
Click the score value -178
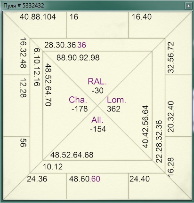(80, 109)
